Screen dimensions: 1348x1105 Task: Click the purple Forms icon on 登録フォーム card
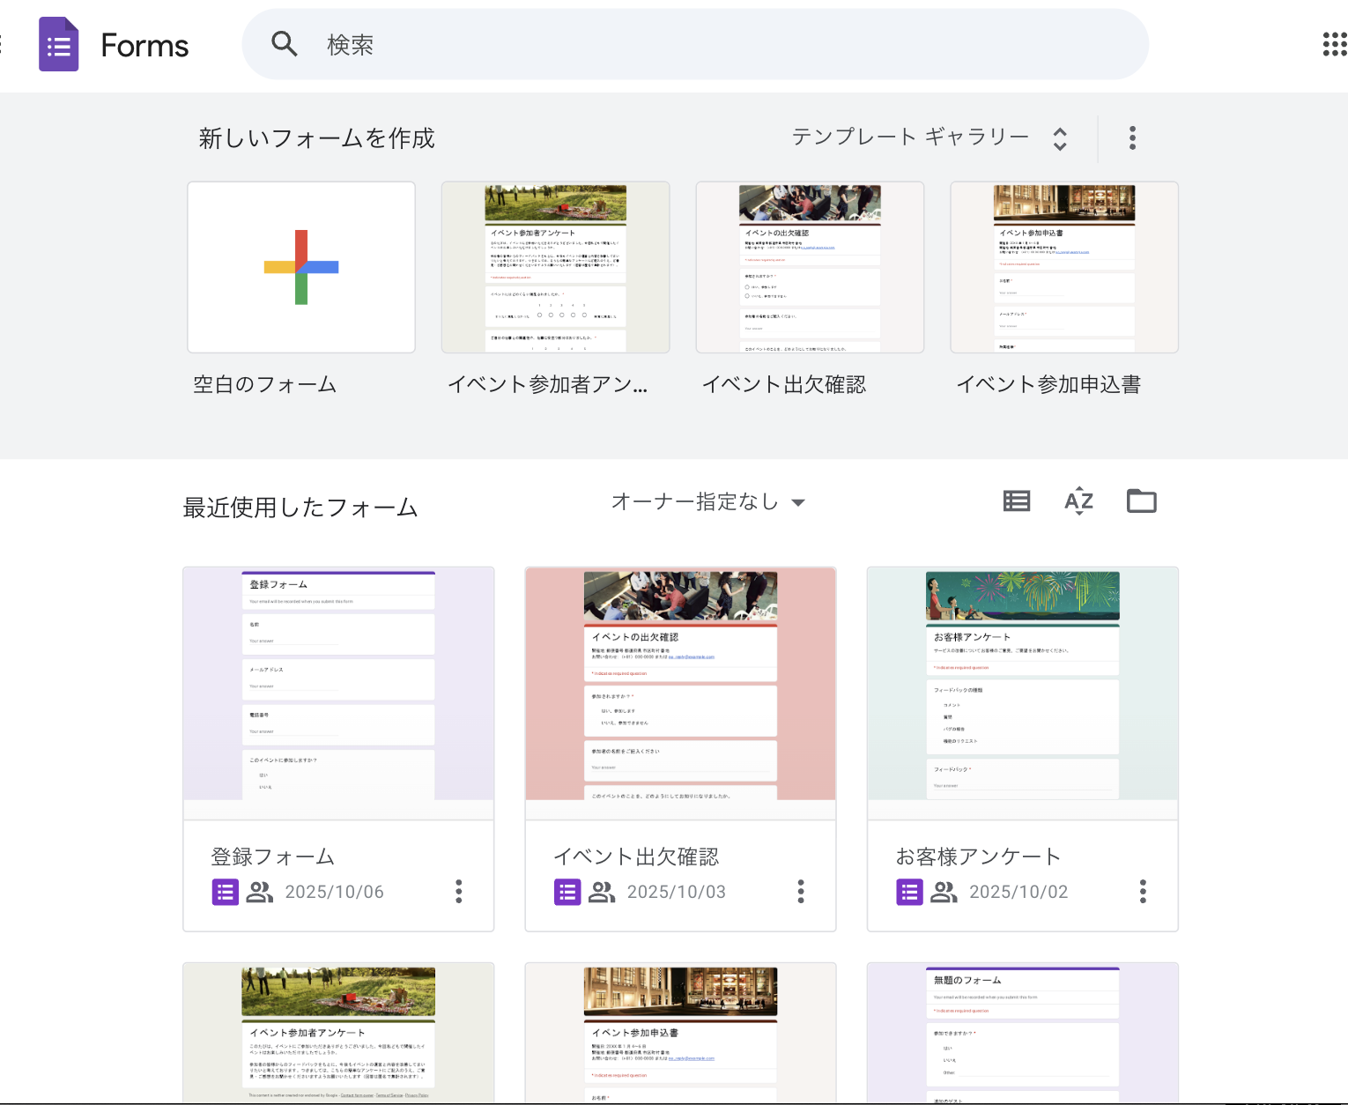(x=226, y=892)
